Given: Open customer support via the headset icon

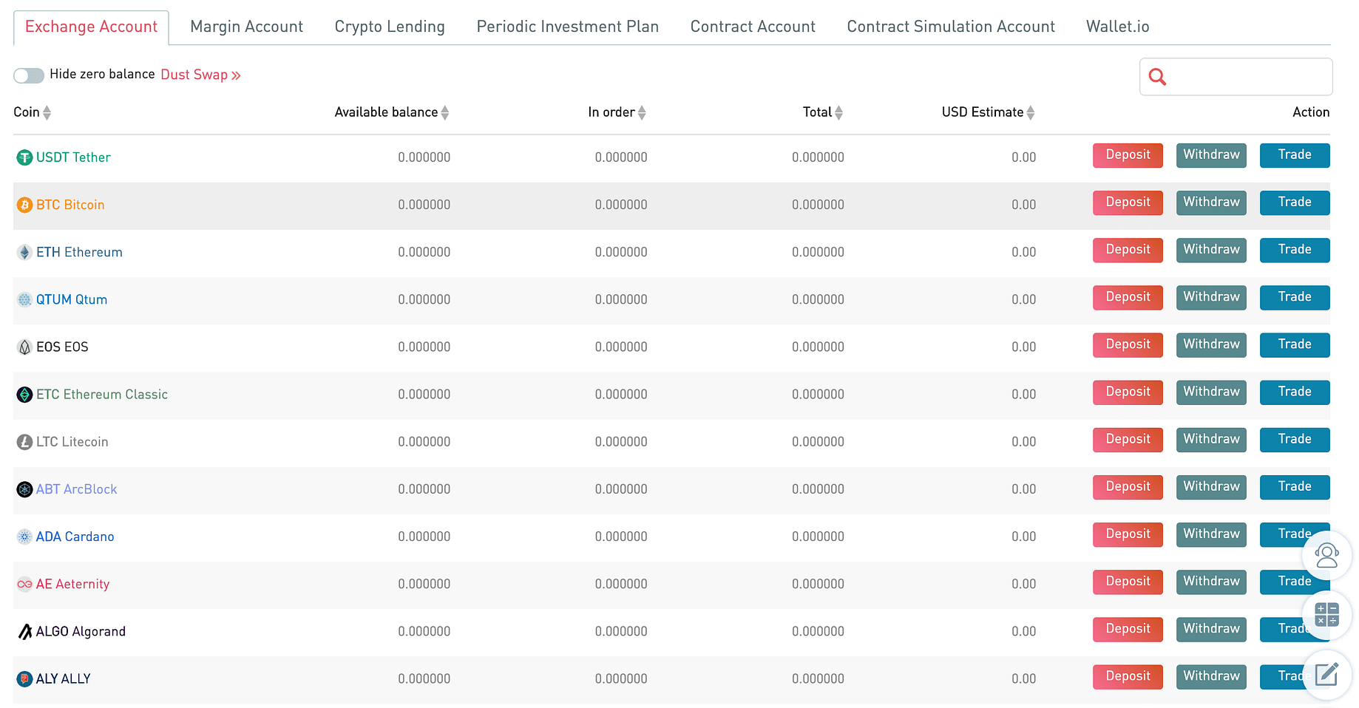Looking at the screenshot, I should (1327, 555).
